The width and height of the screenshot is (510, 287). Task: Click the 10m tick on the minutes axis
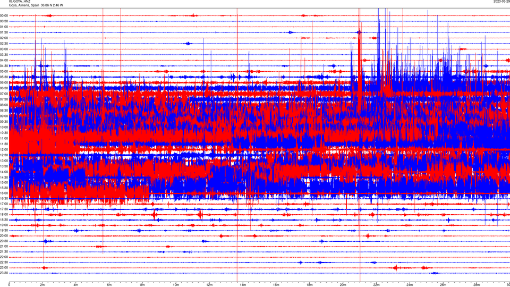[x=176, y=285]
